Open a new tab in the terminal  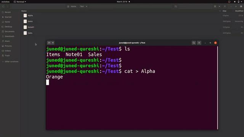(x=49, y=43)
